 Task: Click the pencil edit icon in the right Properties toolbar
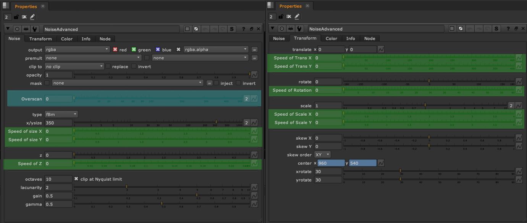tap(297, 17)
